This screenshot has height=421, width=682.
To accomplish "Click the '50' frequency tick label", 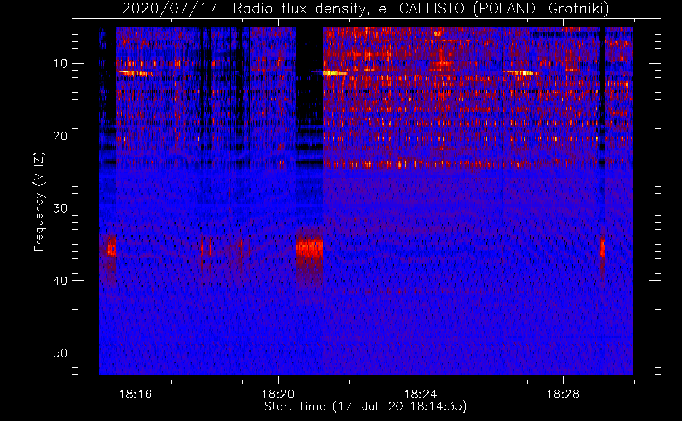I will [61, 353].
